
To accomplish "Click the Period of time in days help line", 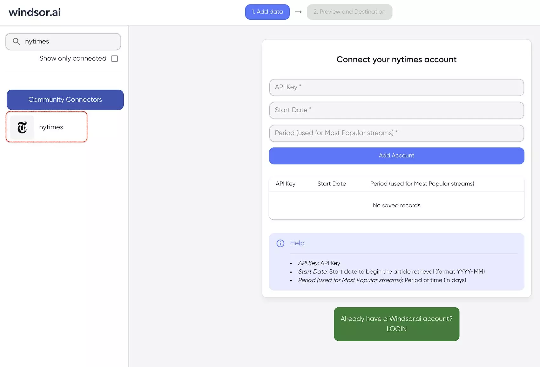I will point(382,280).
